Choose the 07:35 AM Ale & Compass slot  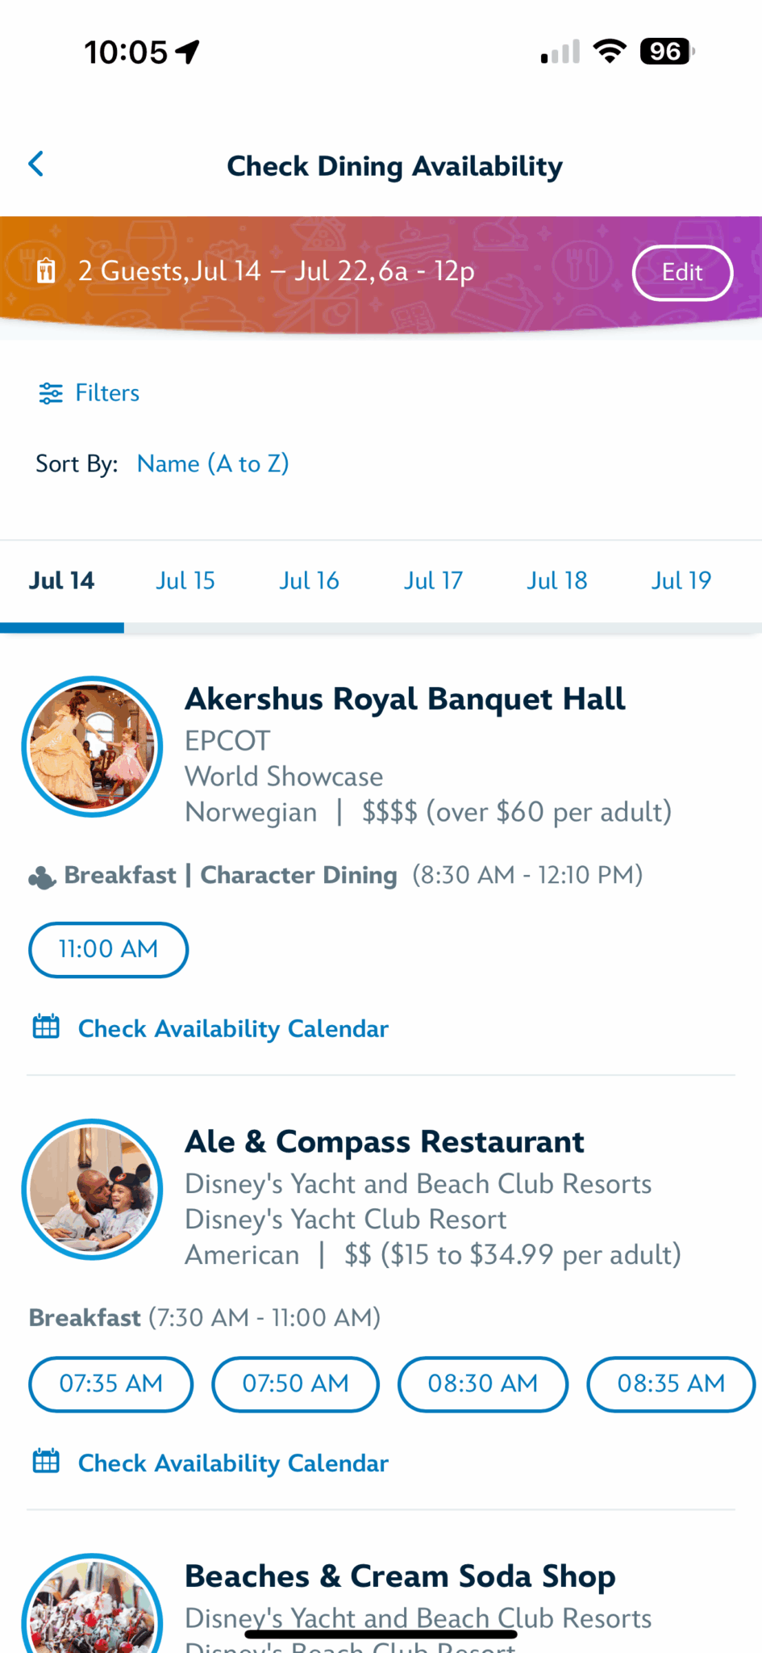point(111,1383)
